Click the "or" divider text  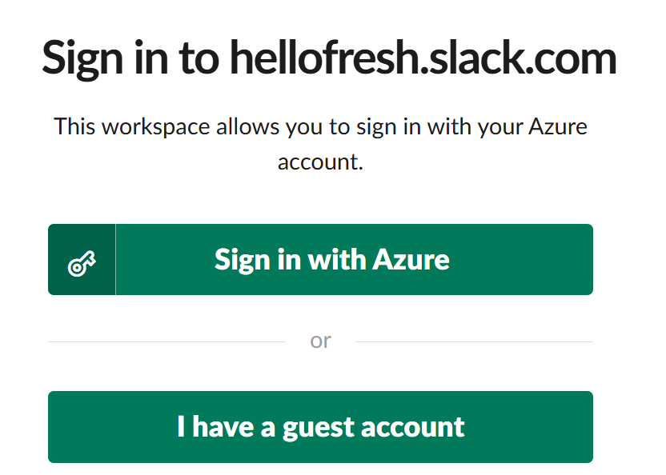322,340
